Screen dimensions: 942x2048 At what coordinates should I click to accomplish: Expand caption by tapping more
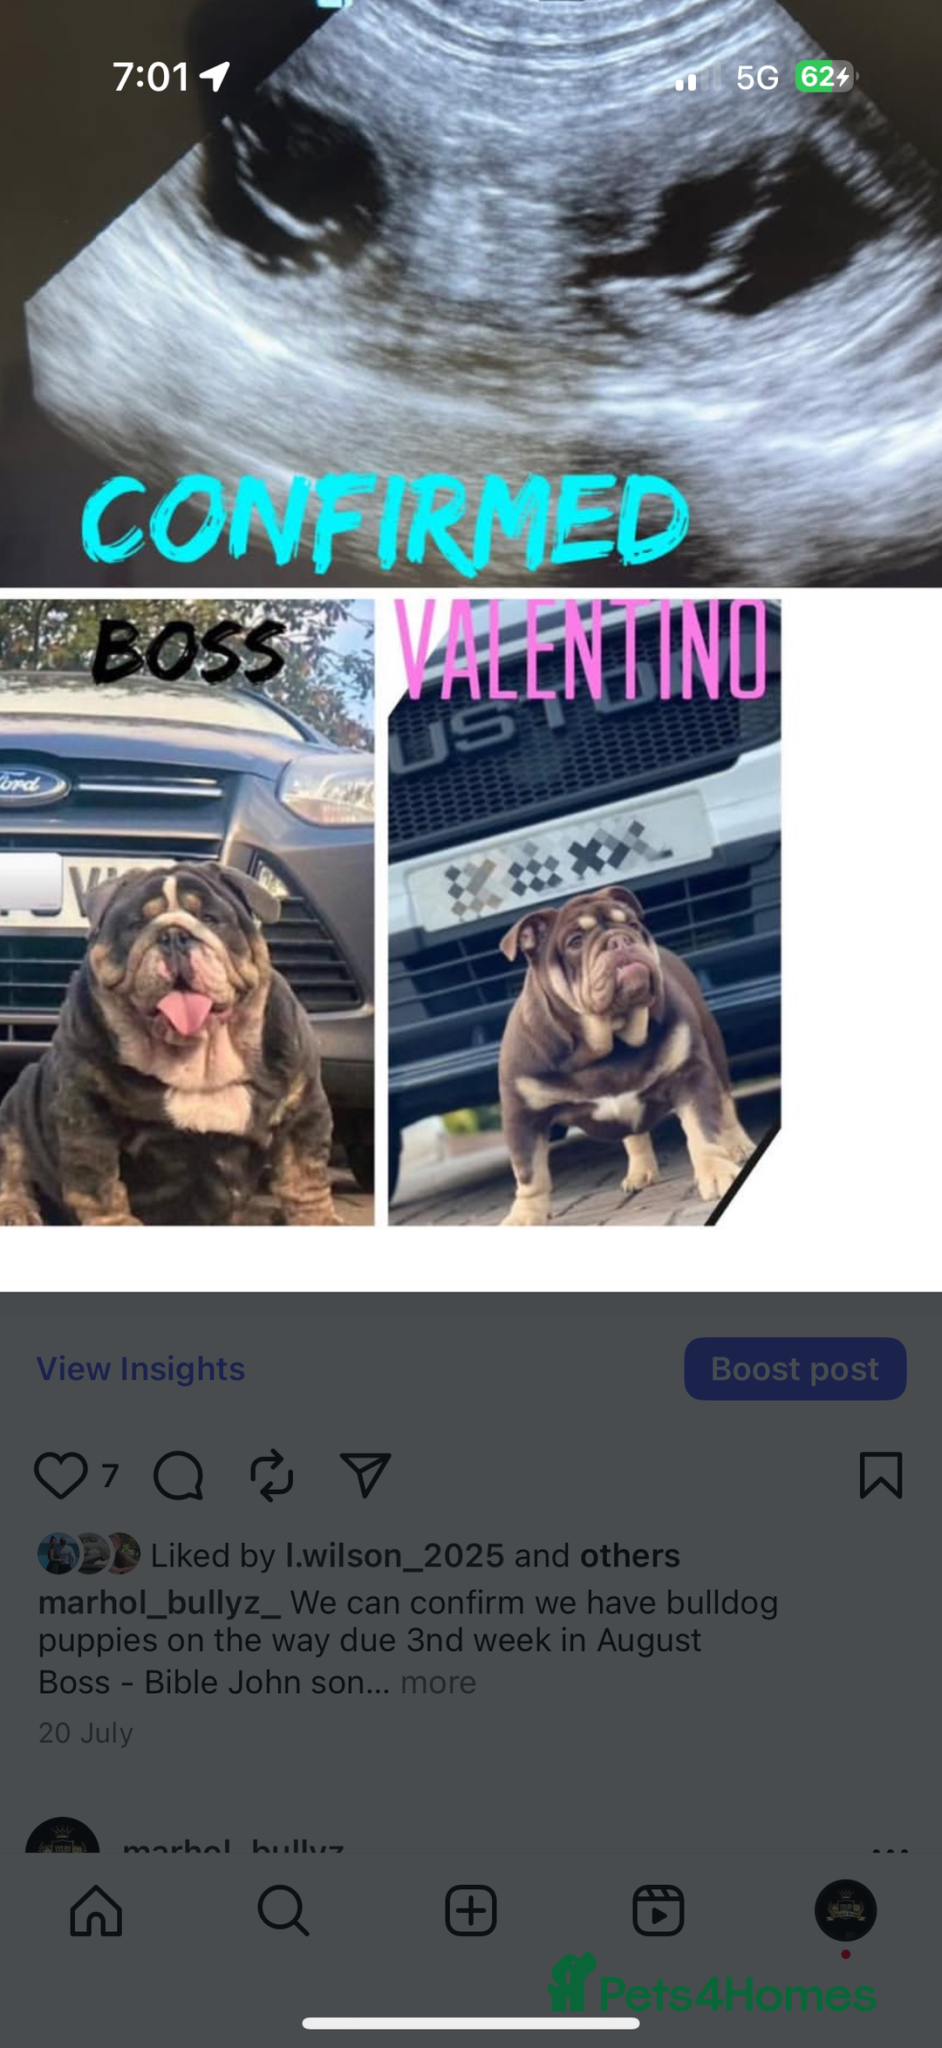coord(438,1682)
